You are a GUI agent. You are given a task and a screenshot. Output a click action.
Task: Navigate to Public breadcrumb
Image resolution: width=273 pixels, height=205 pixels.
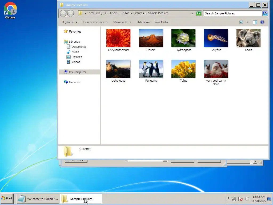click(126, 13)
